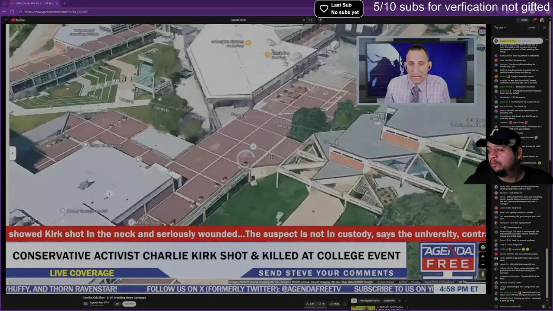The height and width of the screenshot is (311, 553).
Task: Zoom in with the map plus control
Action: click(x=483, y=256)
